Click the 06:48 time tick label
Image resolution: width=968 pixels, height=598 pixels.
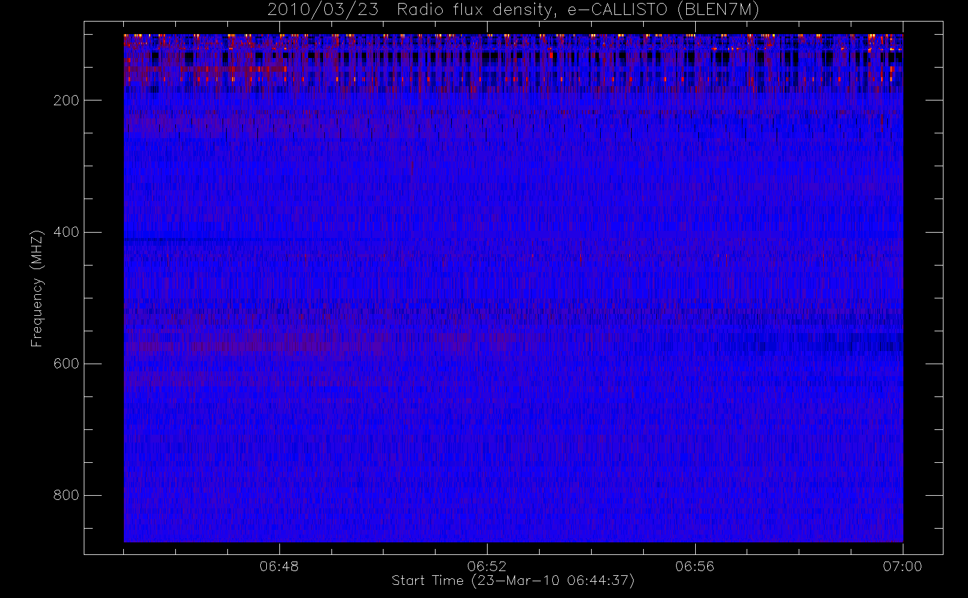pos(279,566)
